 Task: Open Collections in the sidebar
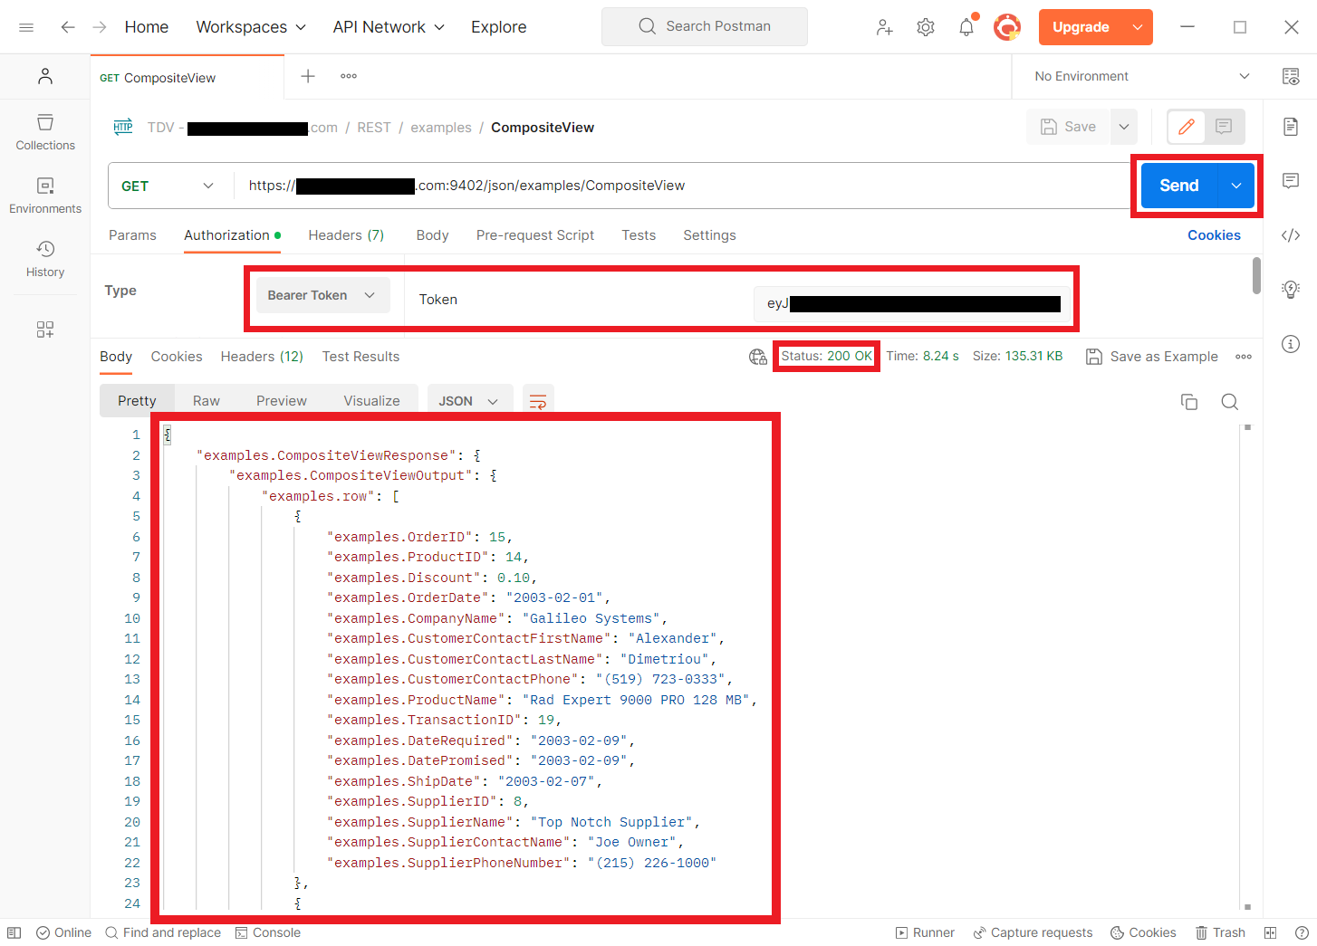click(x=45, y=132)
